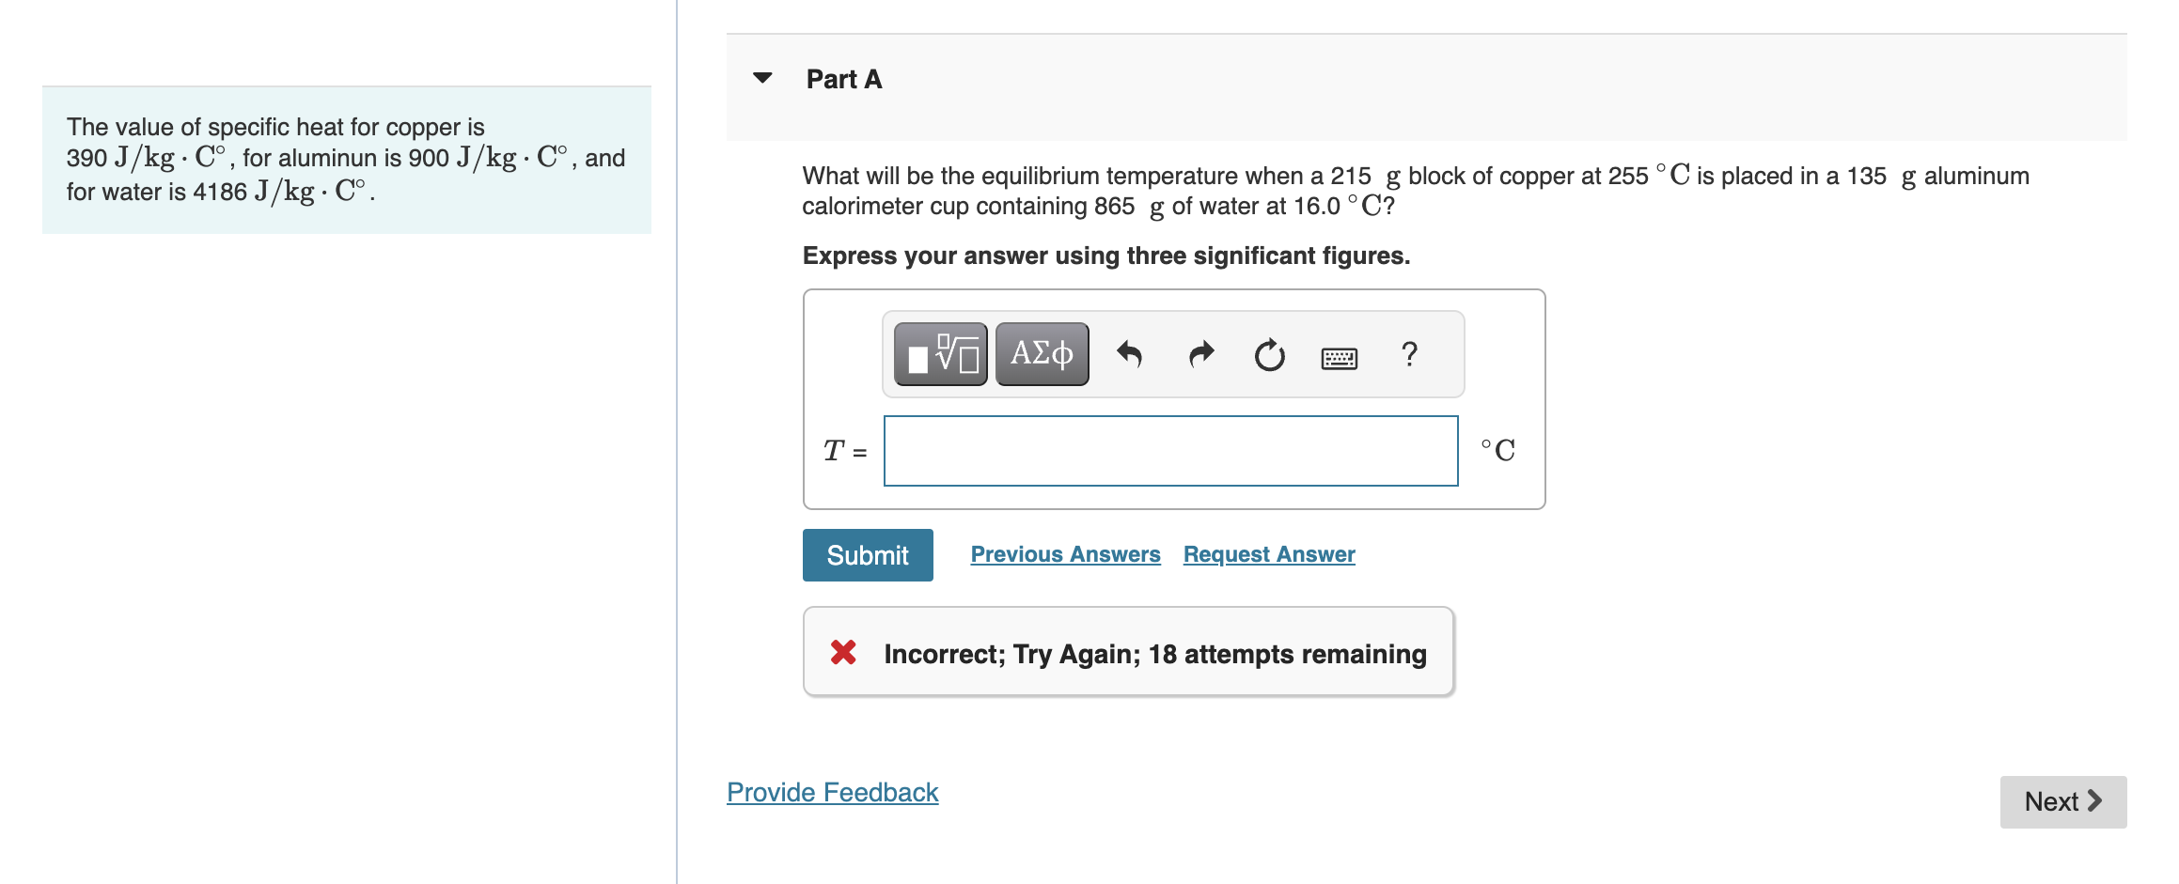Reset the answer with the circular arrow icon
The height and width of the screenshot is (884, 2179).
1269,354
